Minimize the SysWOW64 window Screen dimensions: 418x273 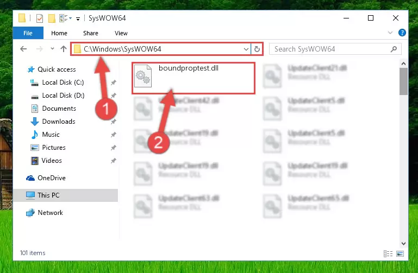(x=346, y=18)
